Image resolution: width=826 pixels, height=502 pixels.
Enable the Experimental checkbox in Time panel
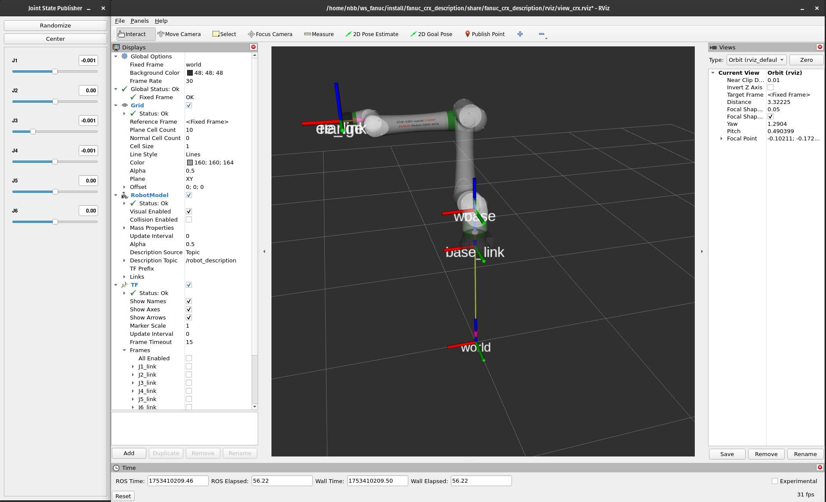click(774, 481)
